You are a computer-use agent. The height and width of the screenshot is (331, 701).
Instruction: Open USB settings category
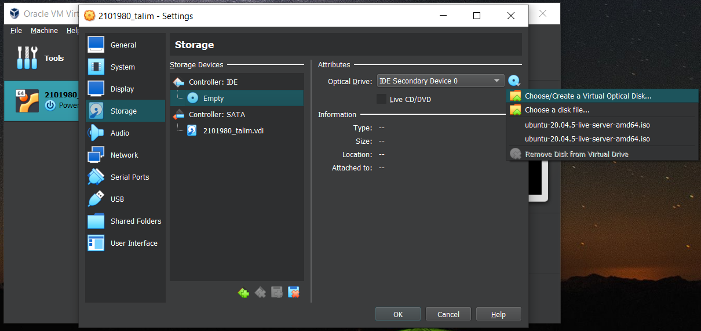point(125,199)
